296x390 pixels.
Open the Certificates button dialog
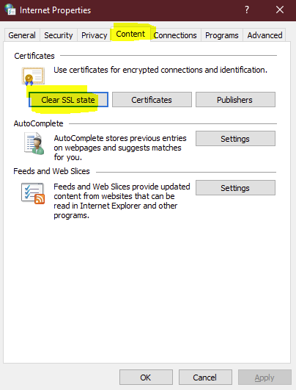point(152,100)
